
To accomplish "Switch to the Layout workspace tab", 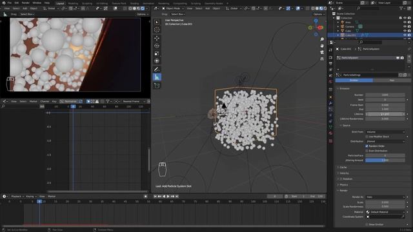I will [60, 3].
